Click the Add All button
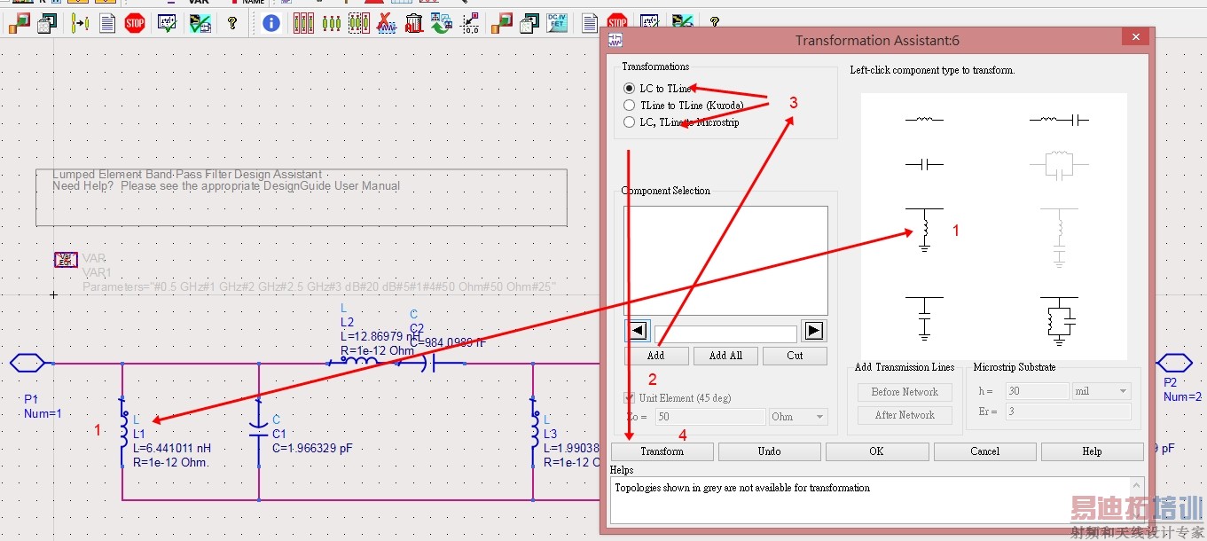This screenshot has height=541, width=1207. point(725,356)
